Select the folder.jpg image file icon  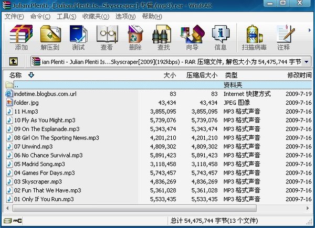(x=9, y=103)
